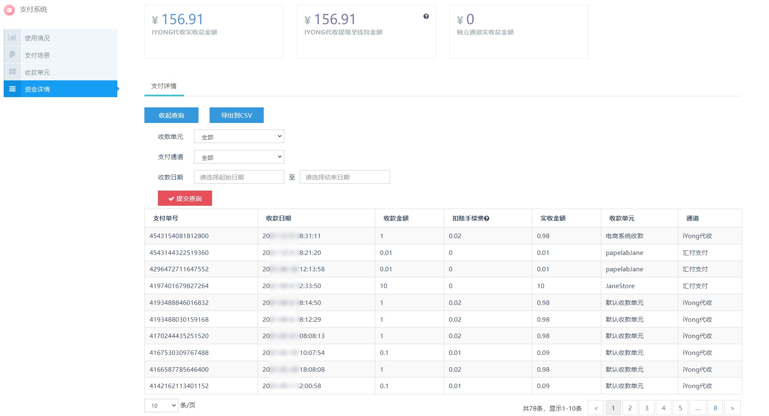Click the 支付场景 PayPal icon
The height and width of the screenshot is (416, 769).
point(12,55)
